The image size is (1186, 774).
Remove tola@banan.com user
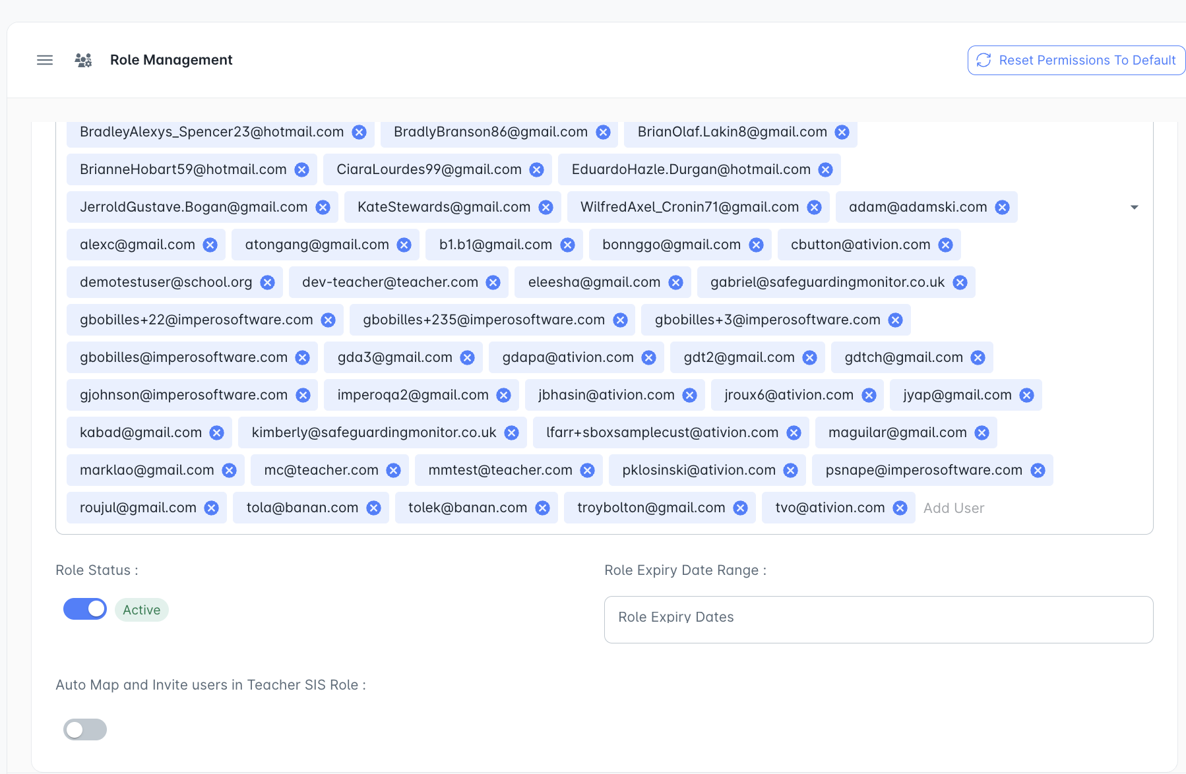point(374,508)
